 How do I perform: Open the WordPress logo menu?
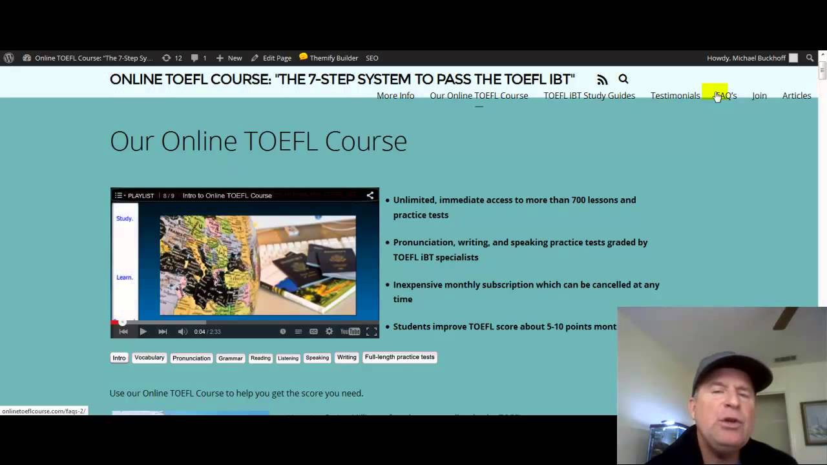tap(8, 58)
